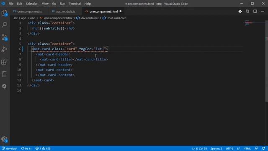Click the closing div on line 13

(x=33, y=85)
